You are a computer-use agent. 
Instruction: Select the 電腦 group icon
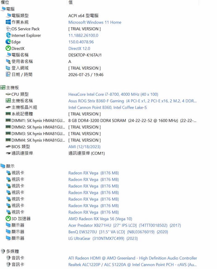coord(3,9)
